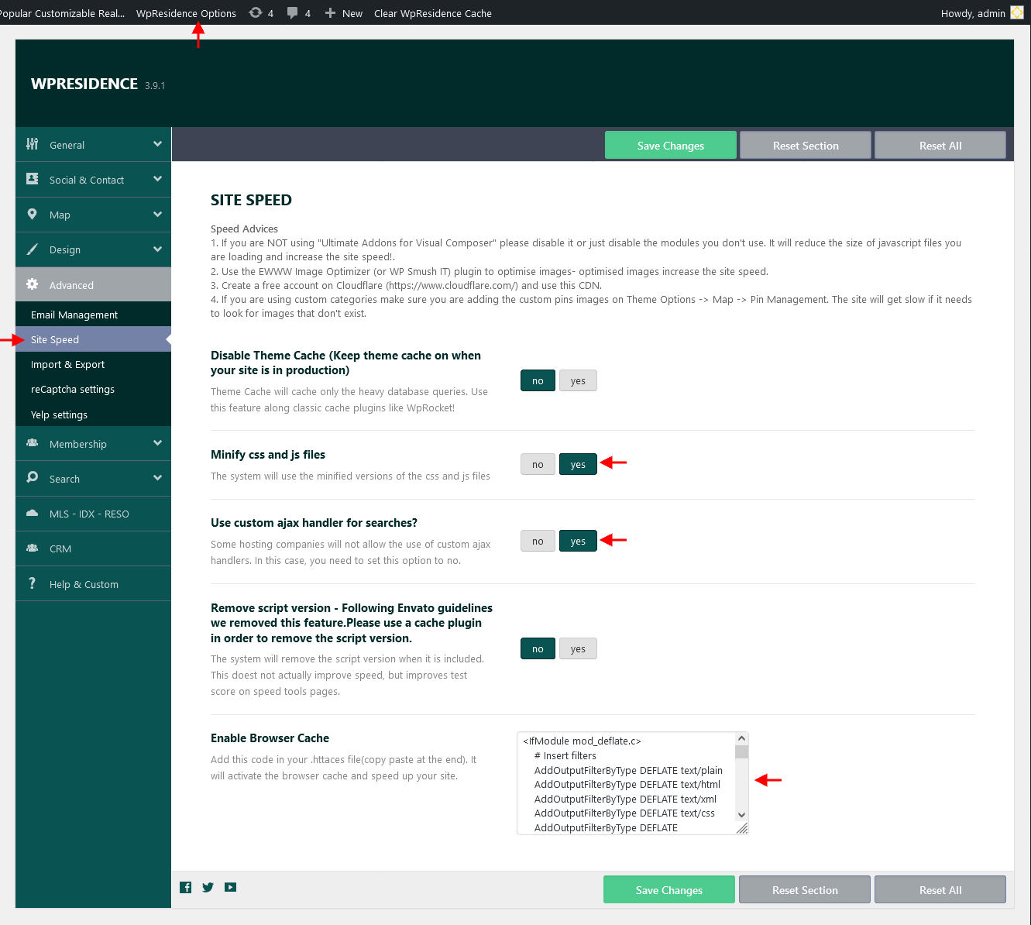1031x925 pixels.
Task: Click the bottom Reset All button
Action: click(940, 889)
